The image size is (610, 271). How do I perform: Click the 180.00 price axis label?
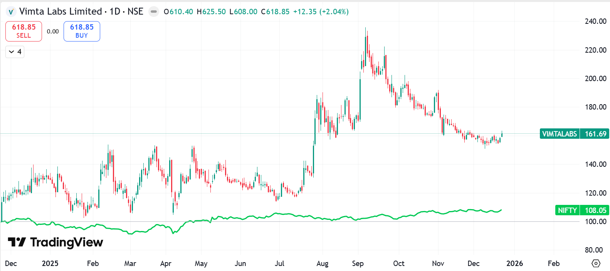click(595, 107)
